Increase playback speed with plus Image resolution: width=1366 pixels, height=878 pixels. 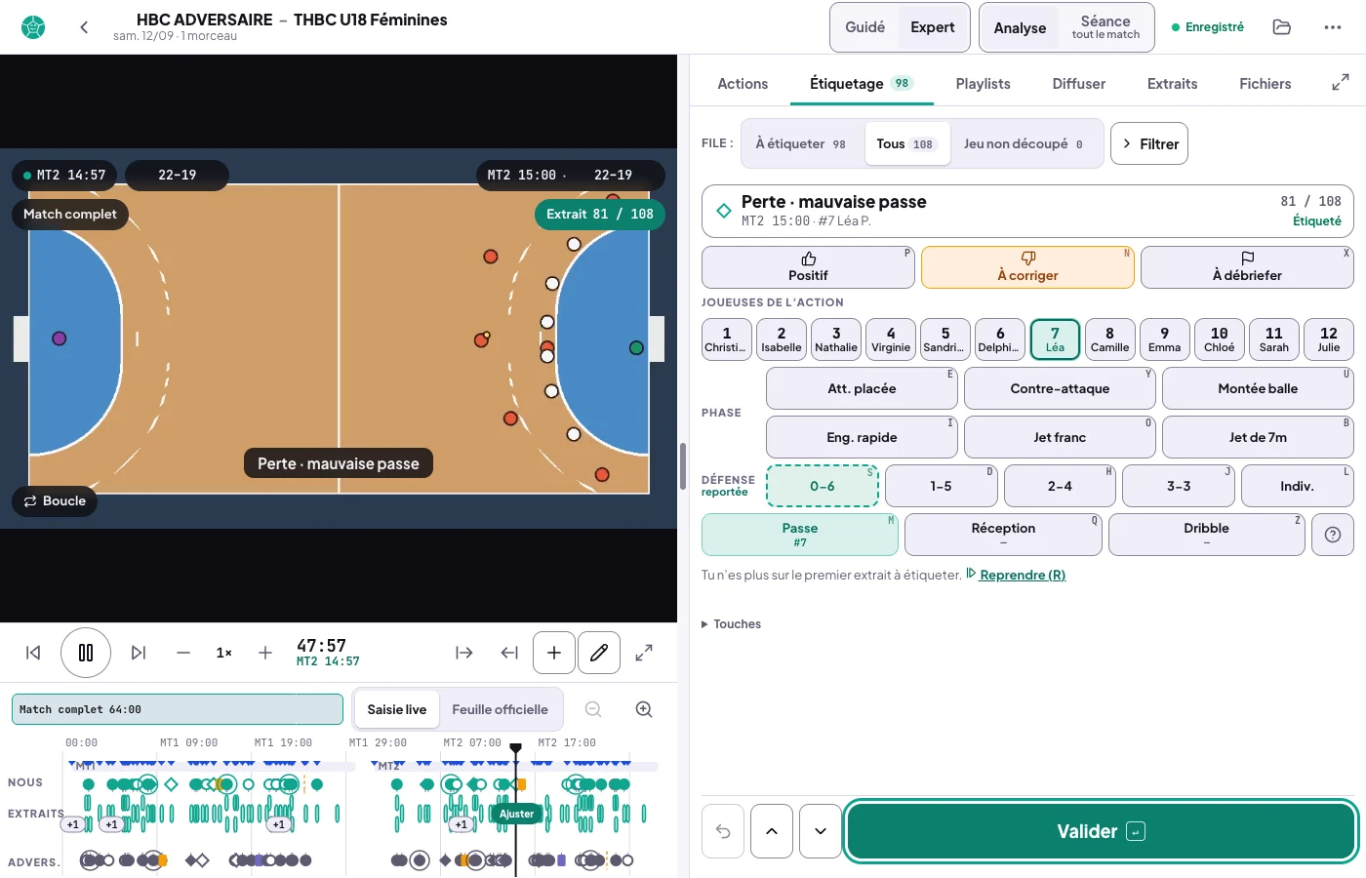click(265, 653)
